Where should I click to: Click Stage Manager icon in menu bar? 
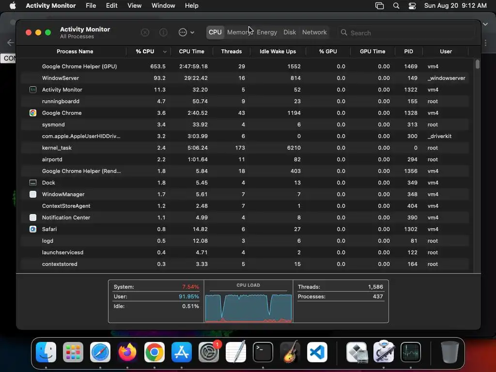point(379,6)
